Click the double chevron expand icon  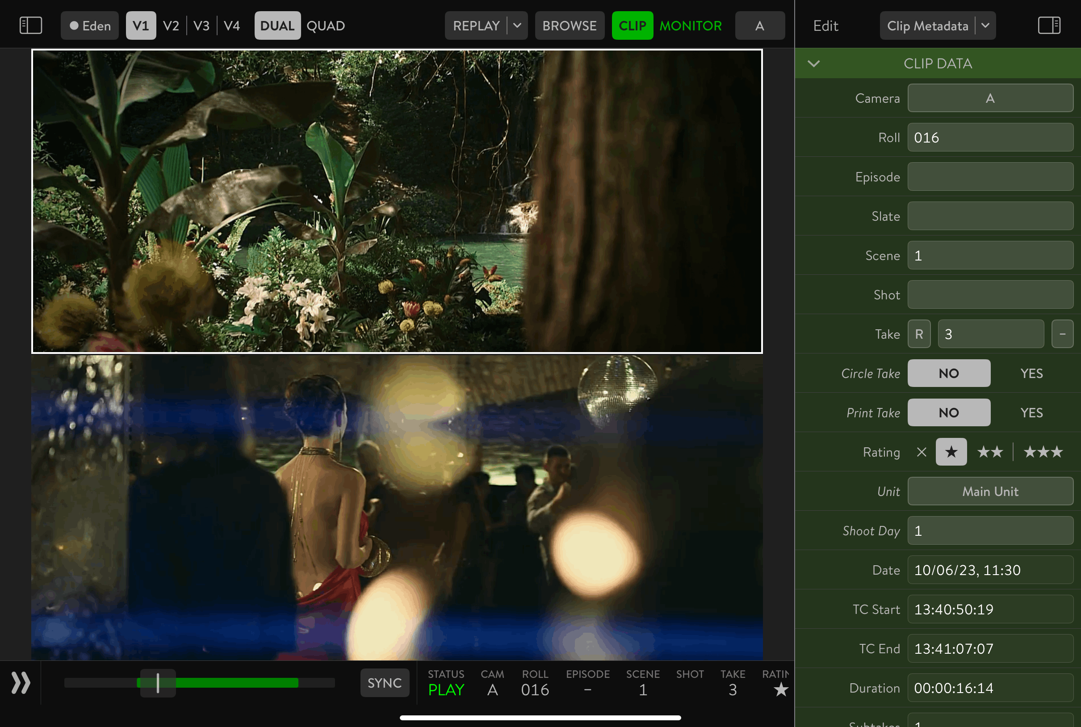point(21,683)
